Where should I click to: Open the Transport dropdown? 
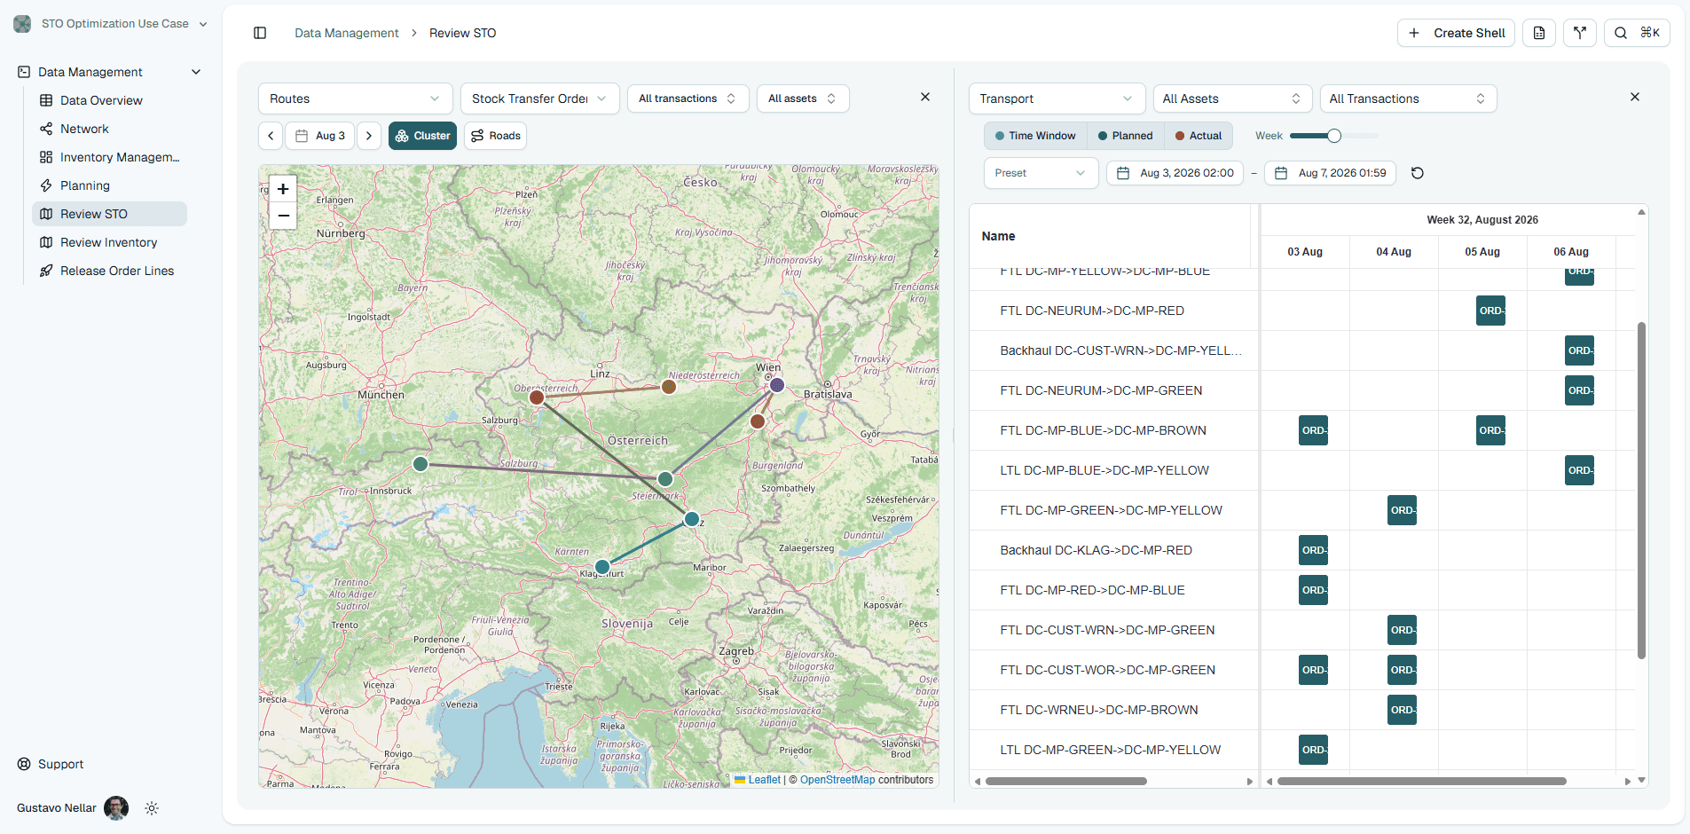tap(1057, 98)
